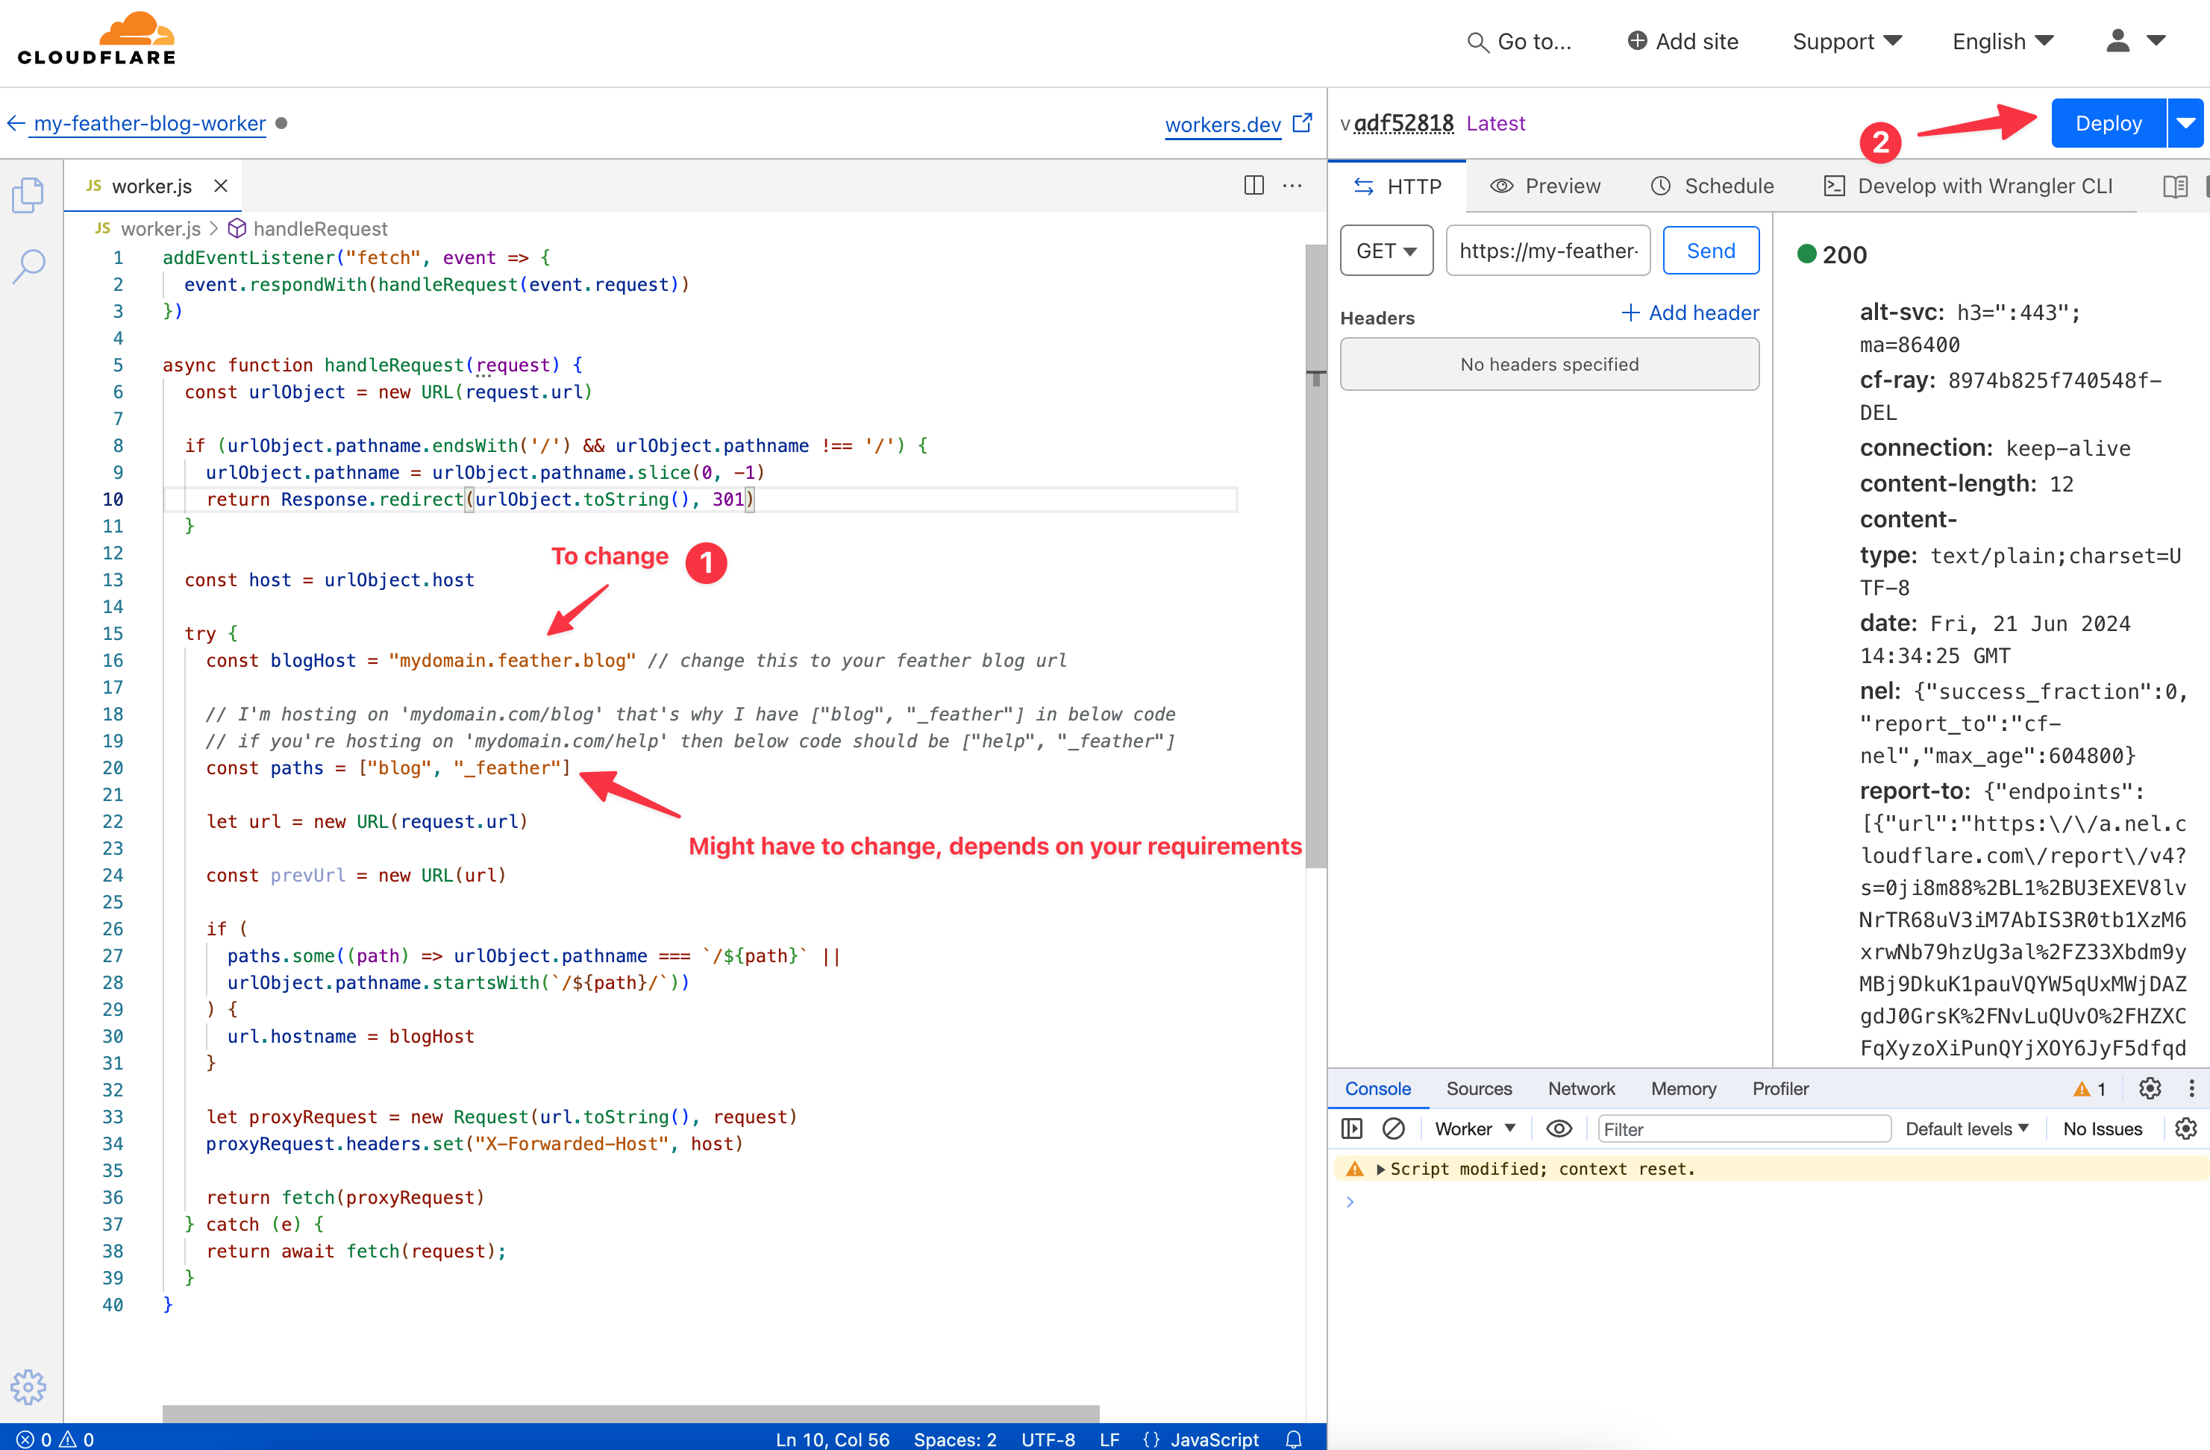
Task: Click the console Filter input
Action: (x=1744, y=1129)
